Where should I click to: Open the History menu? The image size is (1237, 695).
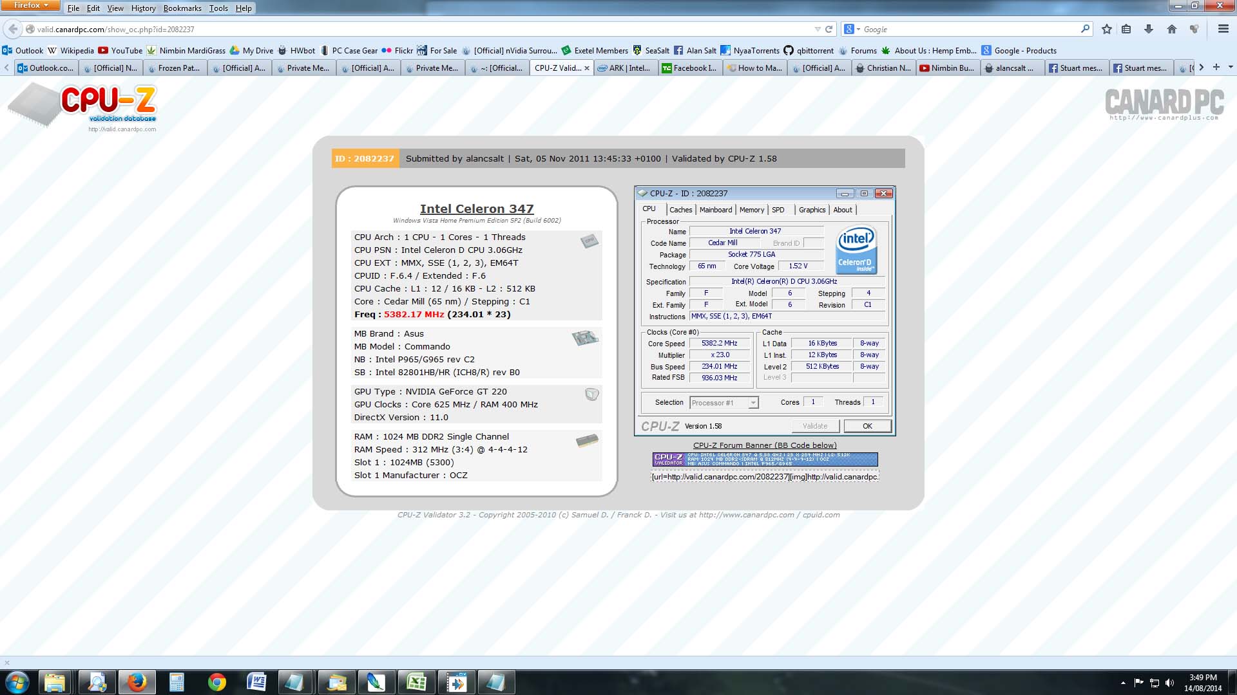pyautogui.click(x=143, y=8)
